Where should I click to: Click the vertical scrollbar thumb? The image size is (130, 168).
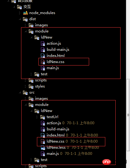pyautogui.click(x=128, y=115)
